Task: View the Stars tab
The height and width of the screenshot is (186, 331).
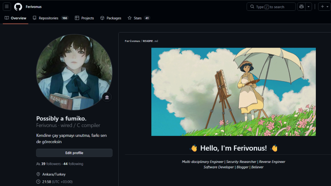Action: point(139,18)
